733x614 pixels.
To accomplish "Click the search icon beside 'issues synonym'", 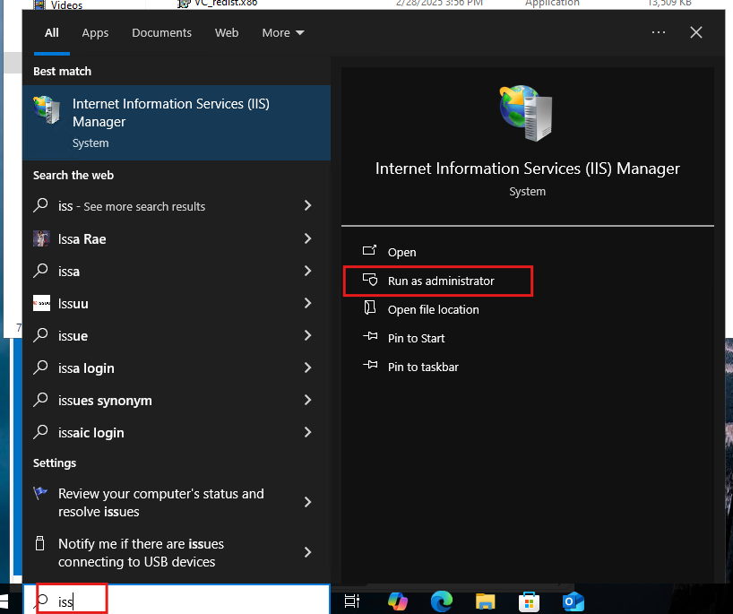I will pyautogui.click(x=40, y=400).
